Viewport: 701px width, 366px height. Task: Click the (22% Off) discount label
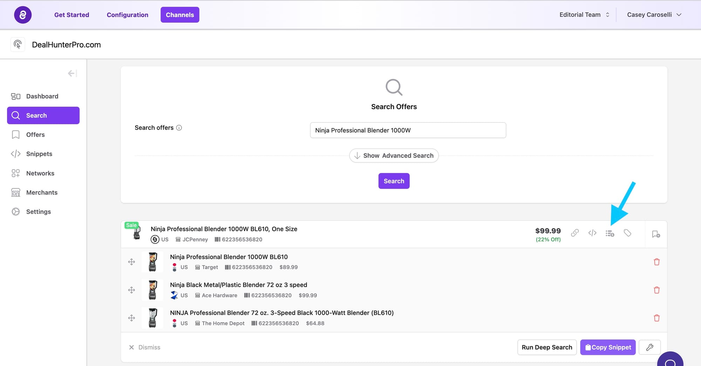click(548, 239)
